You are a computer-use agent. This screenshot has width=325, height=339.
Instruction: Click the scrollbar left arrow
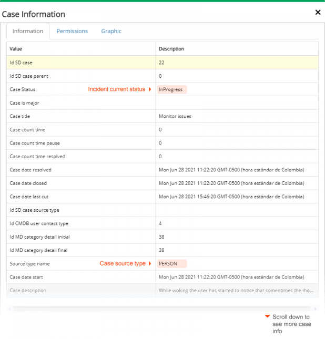click(x=9, y=309)
